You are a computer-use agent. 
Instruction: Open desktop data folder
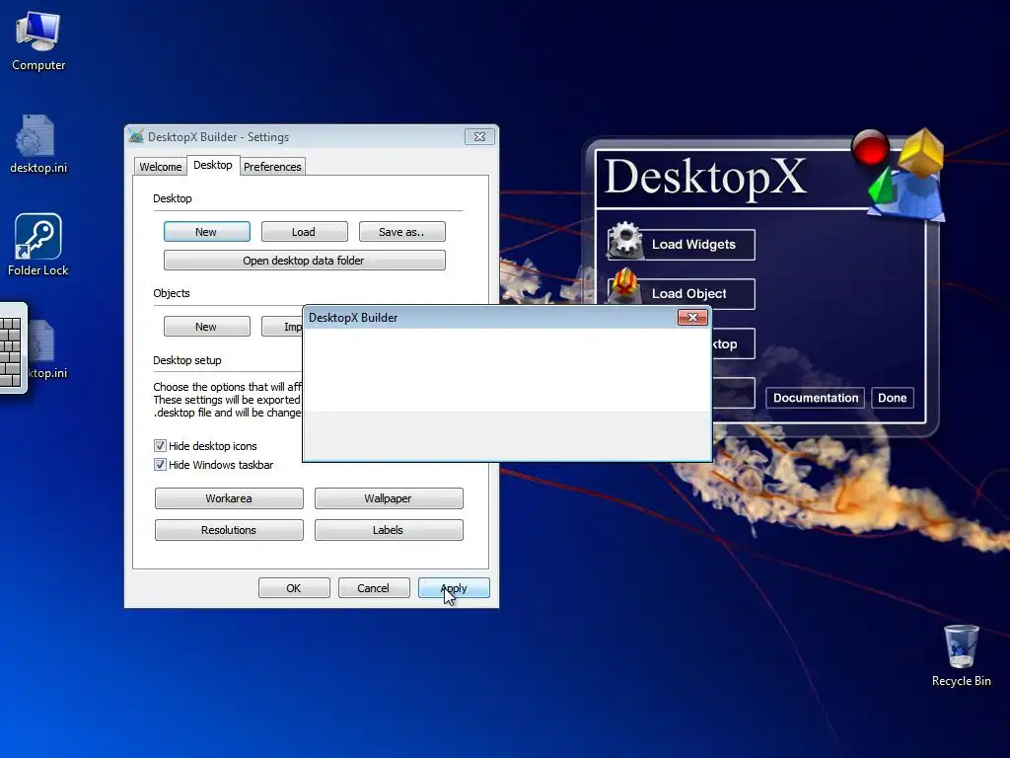point(304,260)
